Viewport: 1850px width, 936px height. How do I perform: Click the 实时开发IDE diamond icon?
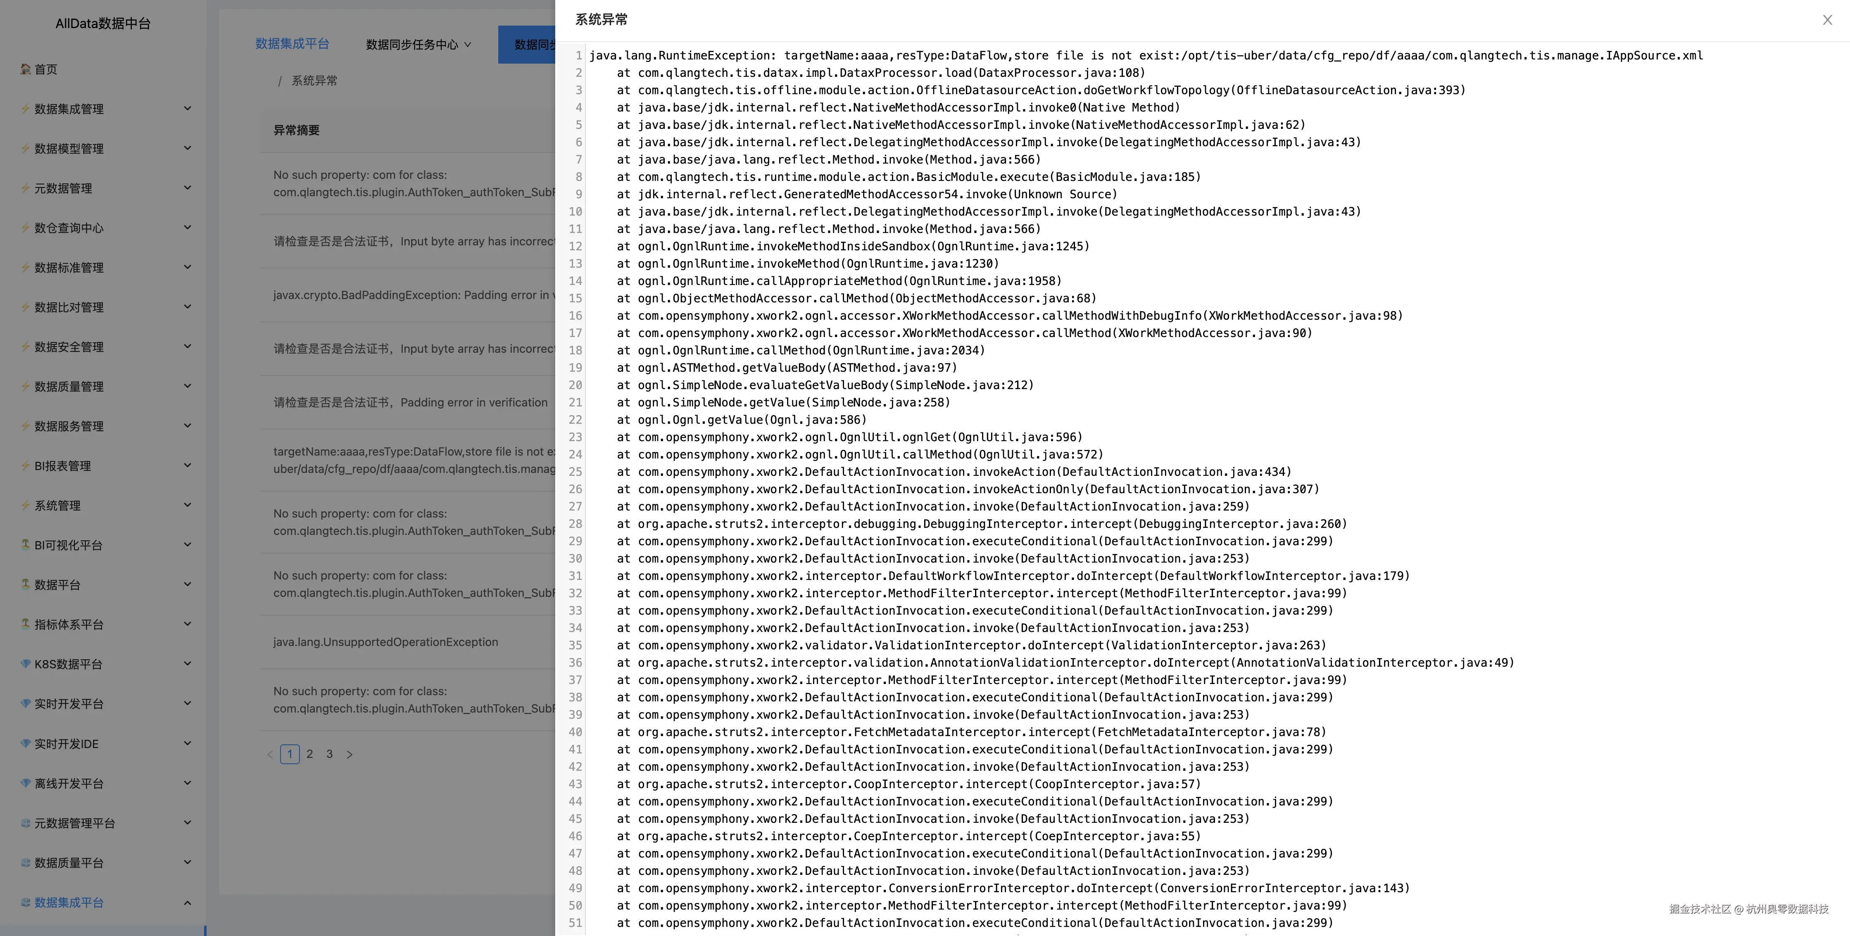point(26,743)
